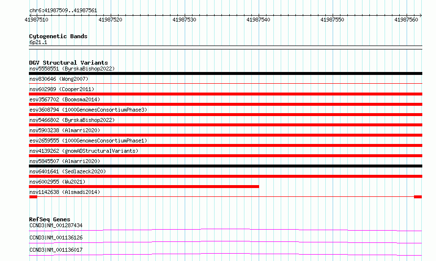Click the 6p21.1 band label
Screen dimensions: 436x261
click(38, 42)
